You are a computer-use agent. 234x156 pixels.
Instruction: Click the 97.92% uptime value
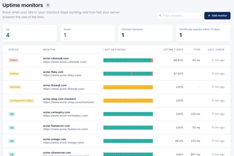[x=178, y=73]
